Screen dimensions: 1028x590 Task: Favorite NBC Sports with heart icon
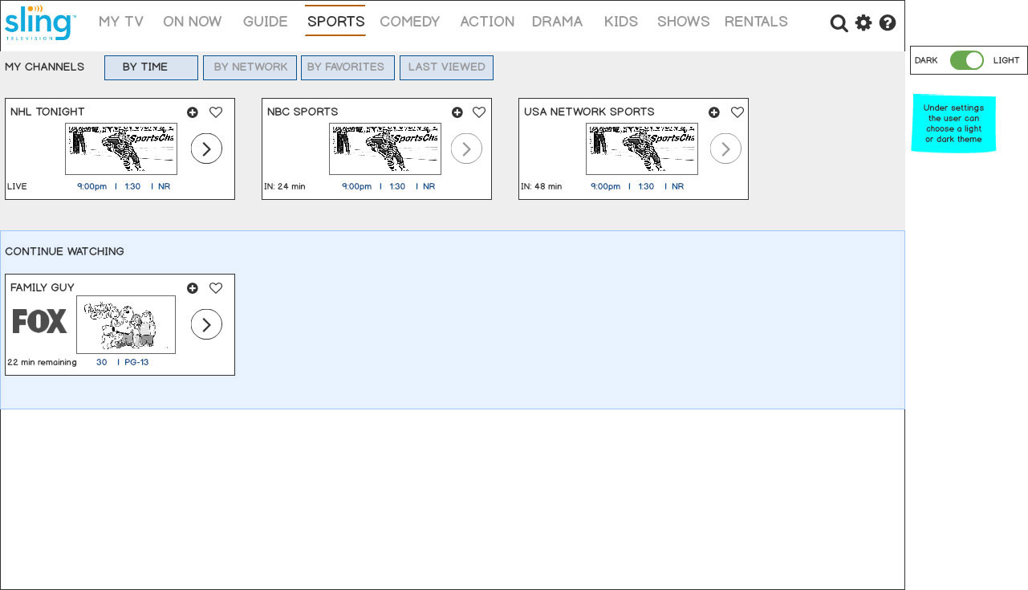tap(479, 112)
